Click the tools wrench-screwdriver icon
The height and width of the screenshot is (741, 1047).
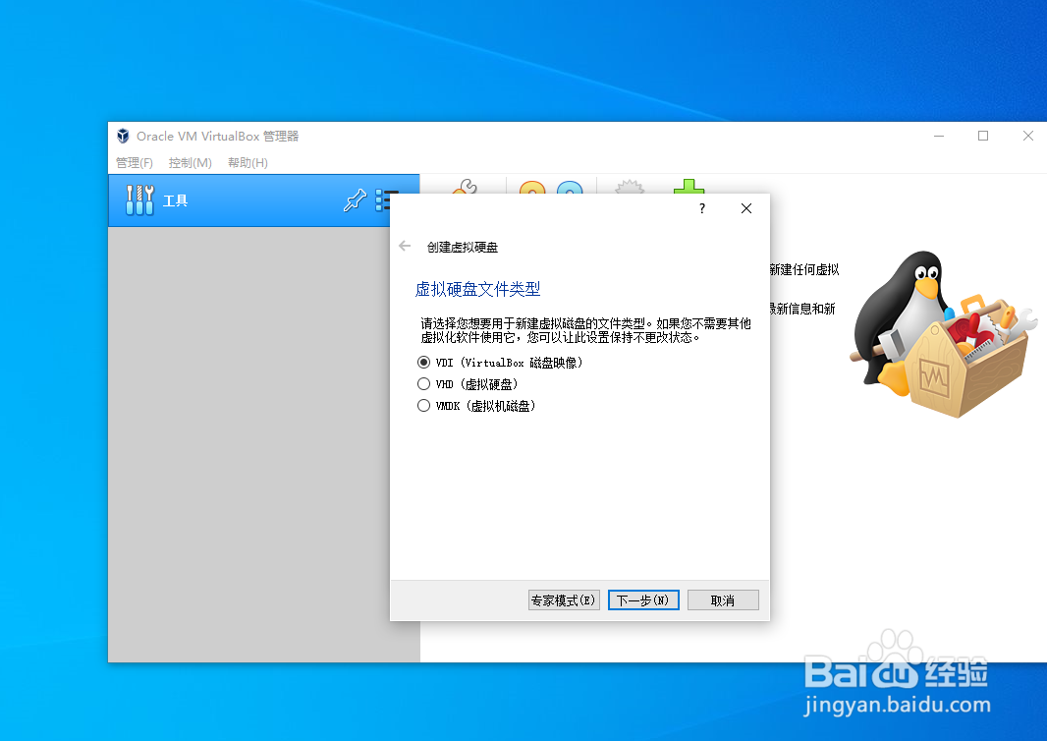139,199
